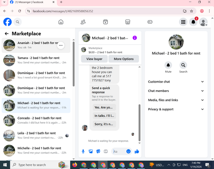Mute this chat with bell icon

click(x=168, y=65)
